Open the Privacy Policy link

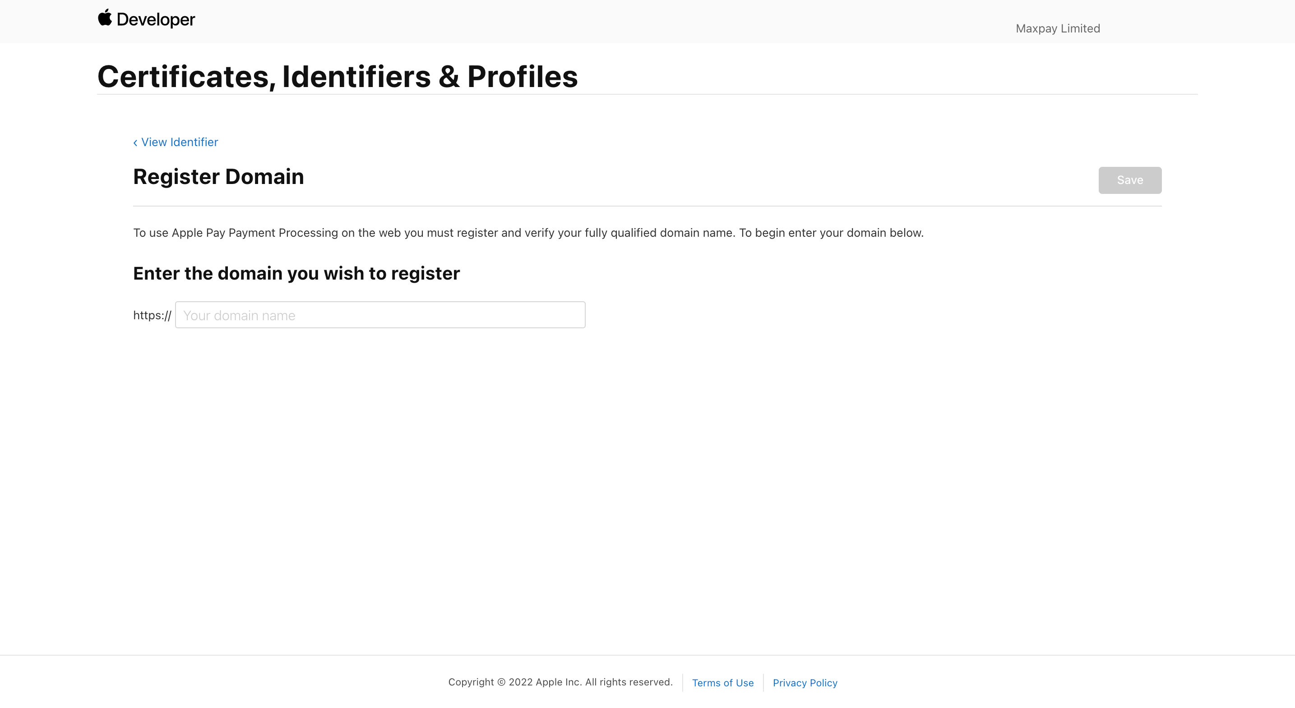[805, 683]
